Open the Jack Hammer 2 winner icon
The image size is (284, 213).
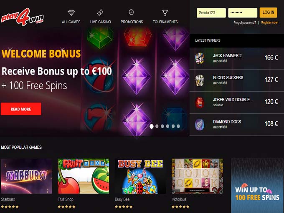click(199, 58)
